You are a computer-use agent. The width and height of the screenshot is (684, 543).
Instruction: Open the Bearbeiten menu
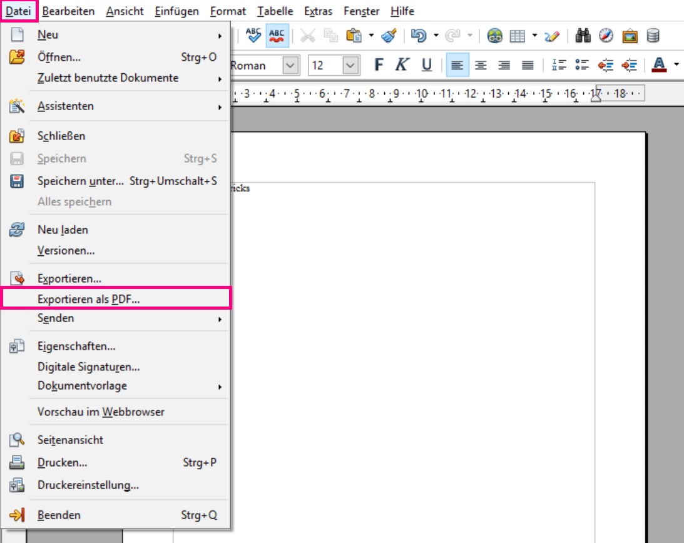click(68, 11)
